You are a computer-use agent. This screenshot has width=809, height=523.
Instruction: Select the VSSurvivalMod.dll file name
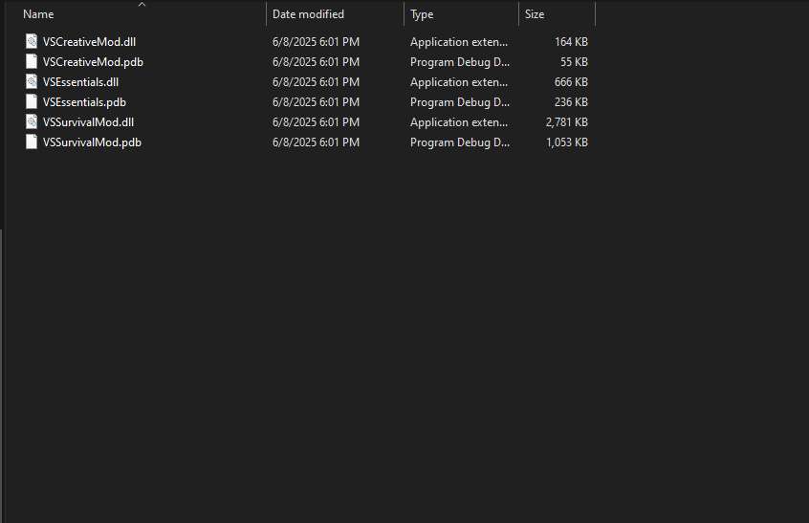click(88, 122)
